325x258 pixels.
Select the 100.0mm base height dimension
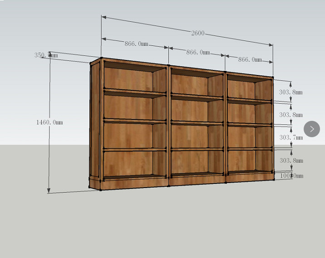pos(291,175)
